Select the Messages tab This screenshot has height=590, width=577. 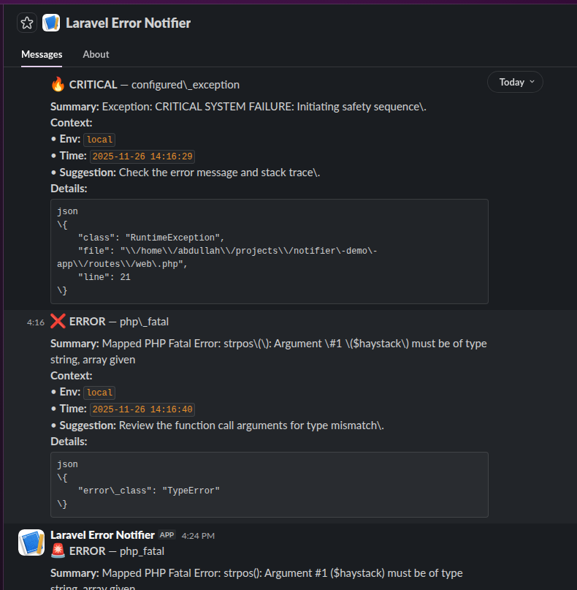coord(42,54)
